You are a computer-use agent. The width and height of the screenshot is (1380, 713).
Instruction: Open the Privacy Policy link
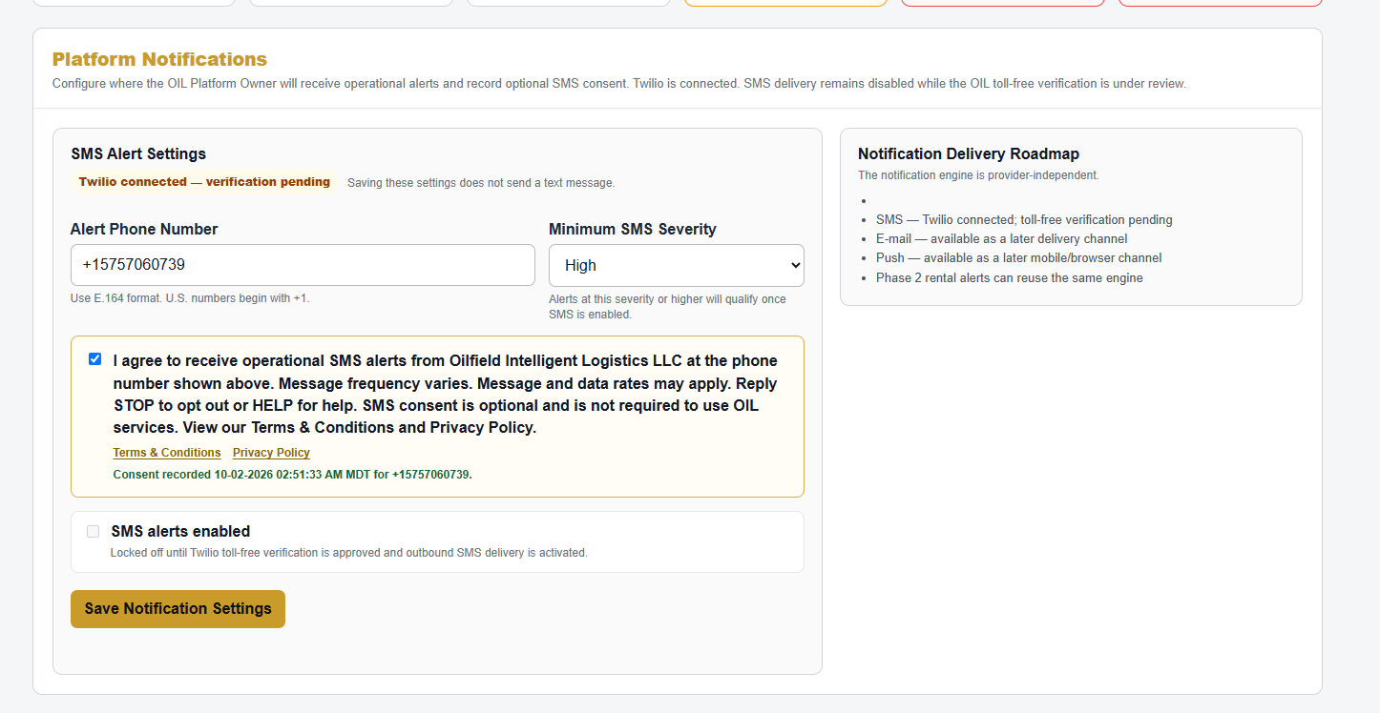[x=271, y=453]
